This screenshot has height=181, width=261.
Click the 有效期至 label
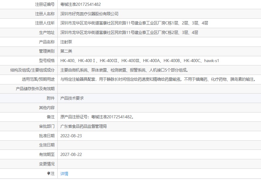(x=47, y=155)
